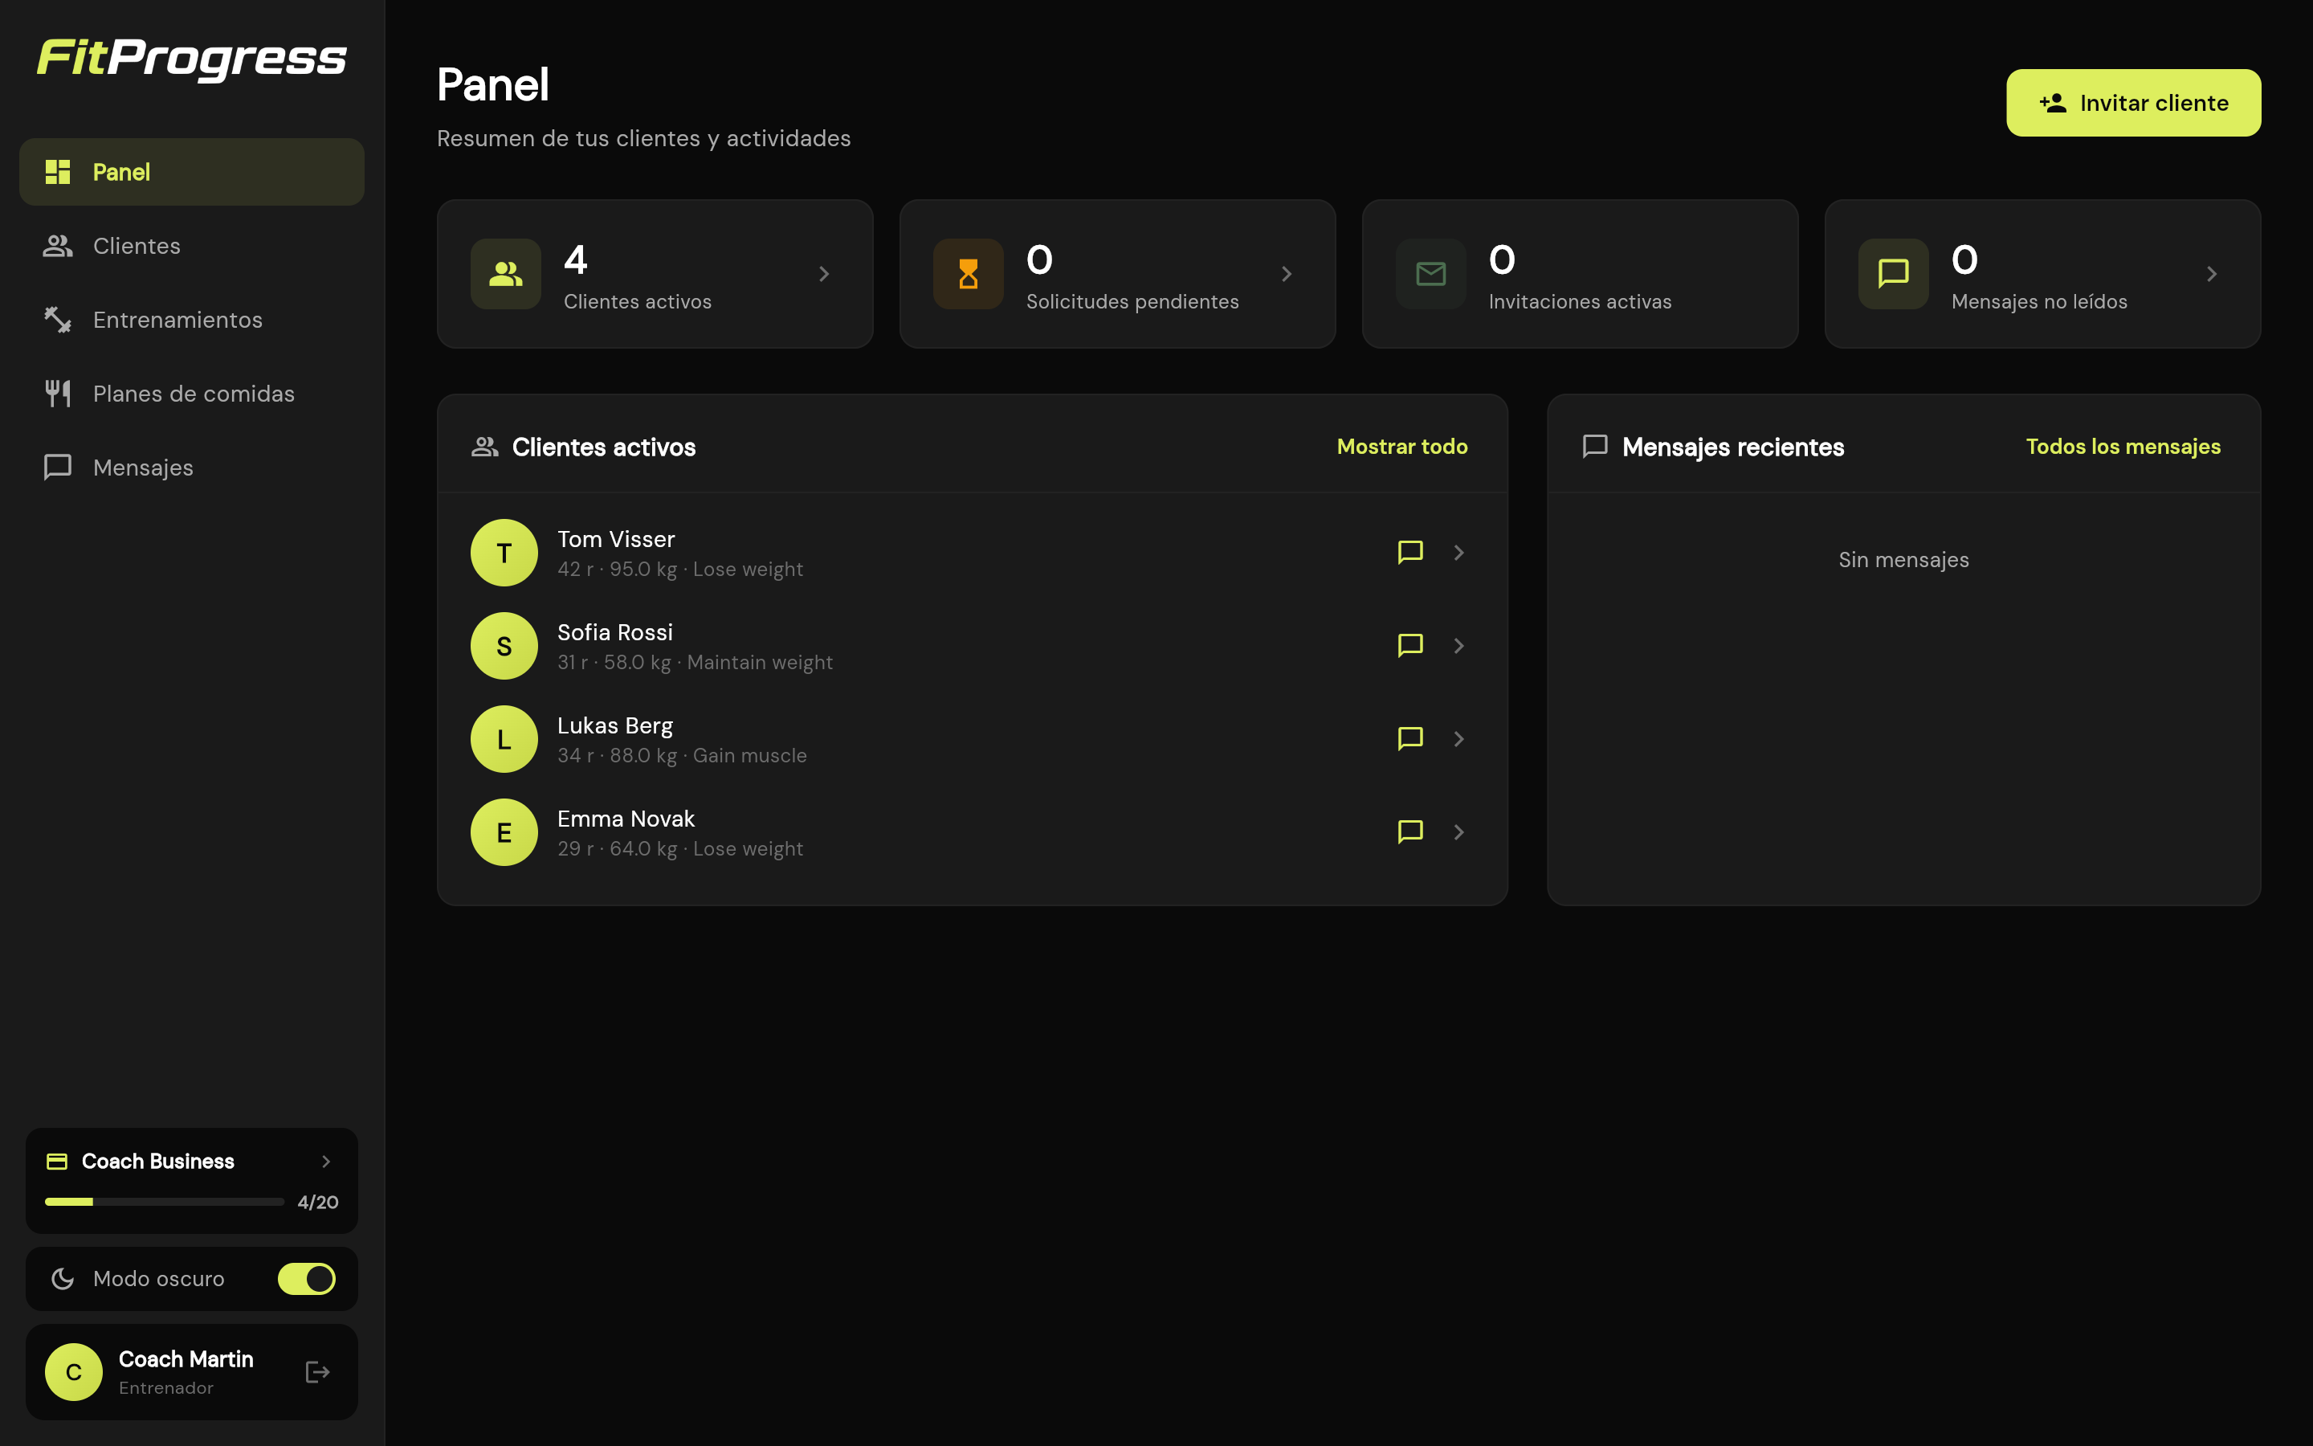The height and width of the screenshot is (1446, 2313).
Task: Click the hourglass Solicitudes pendientes icon
Action: point(969,273)
